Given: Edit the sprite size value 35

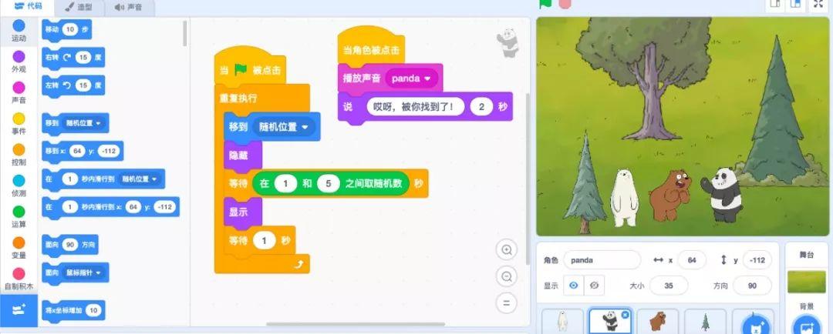Looking at the screenshot, I should [668, 286].
